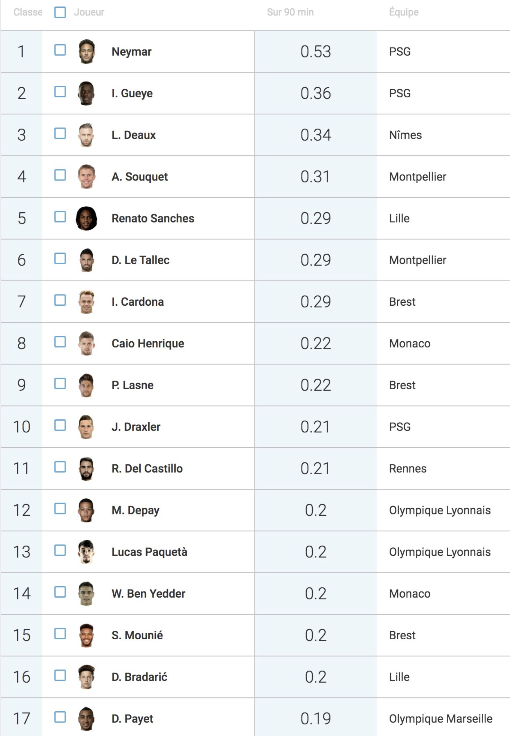Check the box for Neymar

click(60, 50)
